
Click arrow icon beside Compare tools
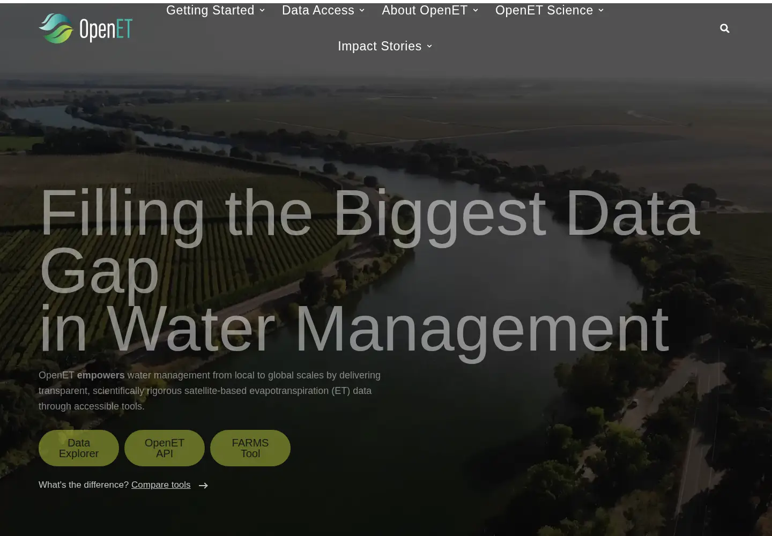(203, 486)
